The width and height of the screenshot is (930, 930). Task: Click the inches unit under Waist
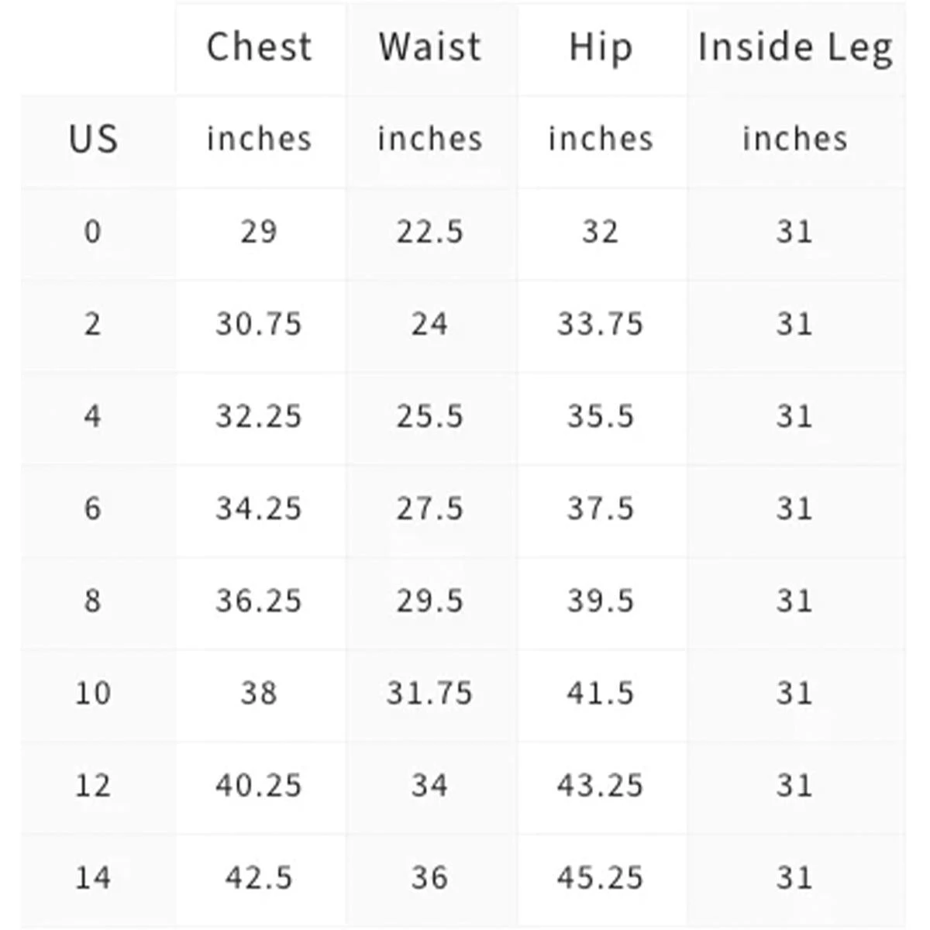pyautogui.click(x=430, y=139)
